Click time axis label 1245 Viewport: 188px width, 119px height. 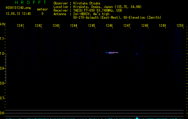(91, 26)
